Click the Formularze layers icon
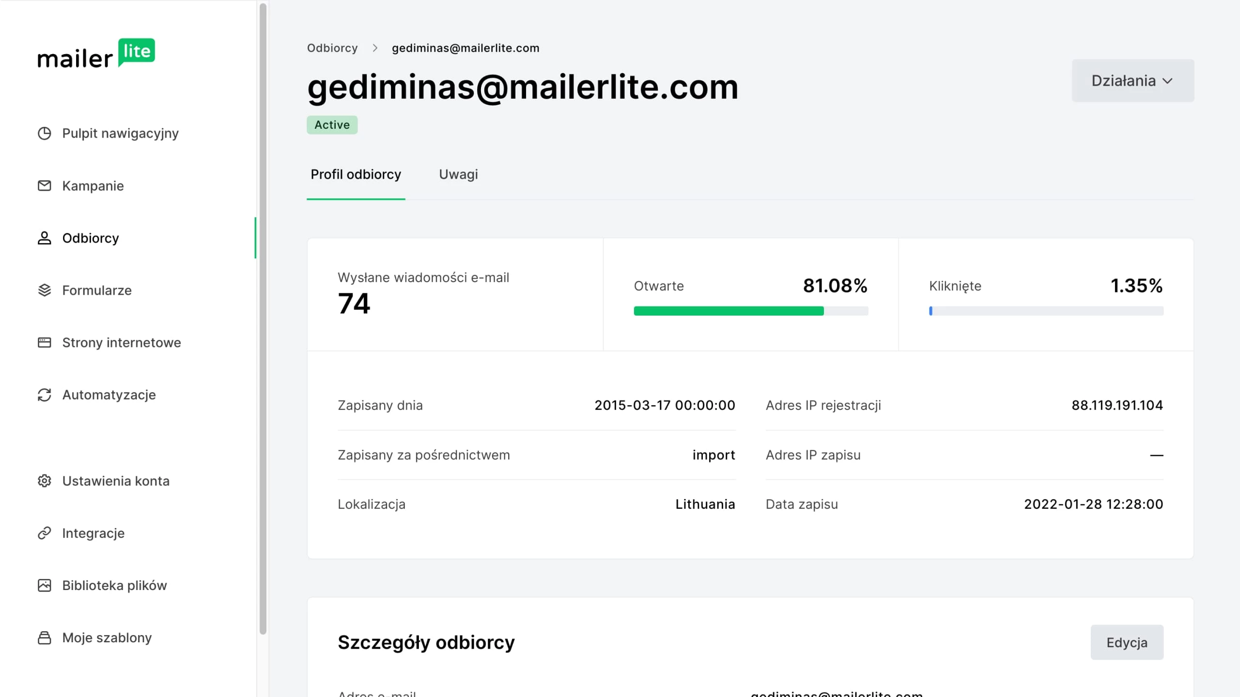Image resolution: width=1240 pixels, height=697 pixels. point(44,290)
